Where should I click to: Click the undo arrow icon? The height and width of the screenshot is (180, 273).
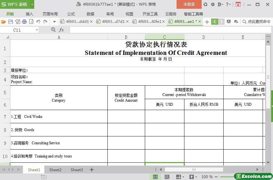[x=38, y=22]
